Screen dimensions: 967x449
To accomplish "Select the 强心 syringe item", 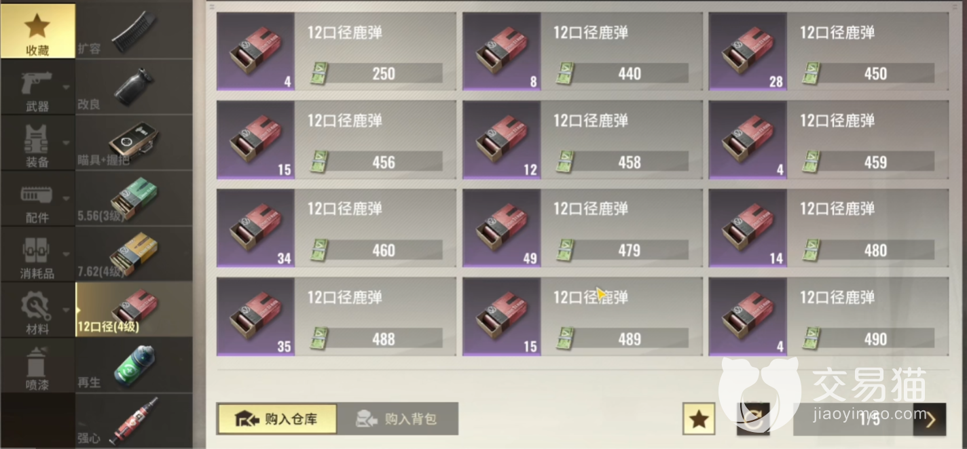I will click(x=134, y=421).
